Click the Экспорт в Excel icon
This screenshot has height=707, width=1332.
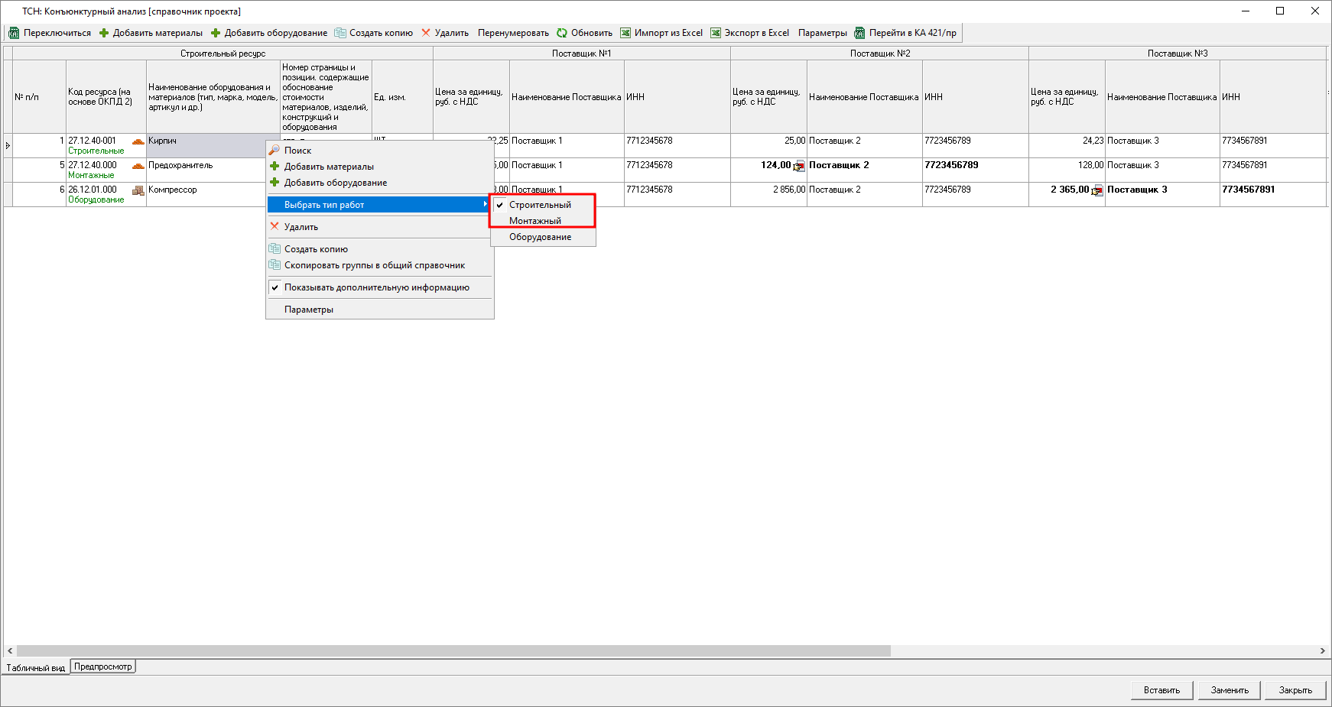click(x=716, y=33)
